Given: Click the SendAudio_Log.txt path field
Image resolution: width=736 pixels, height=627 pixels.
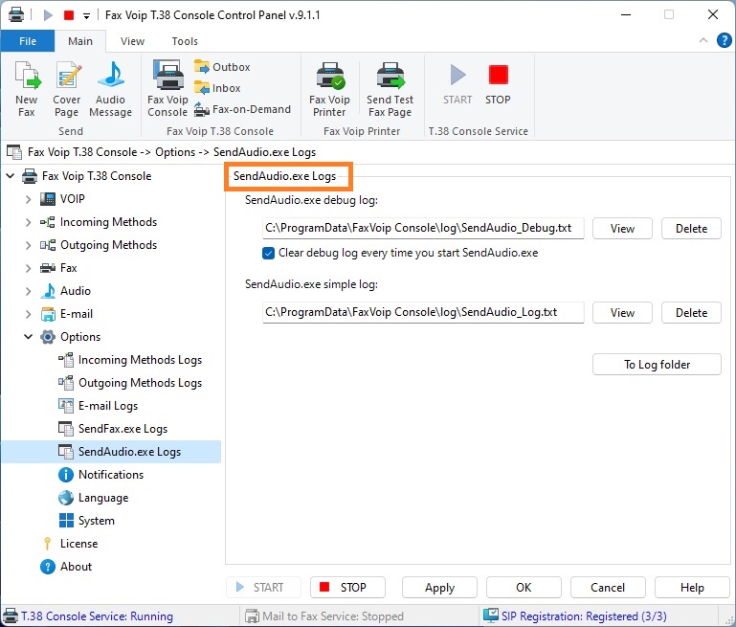Looking at the screenshot, I should 423,313.
